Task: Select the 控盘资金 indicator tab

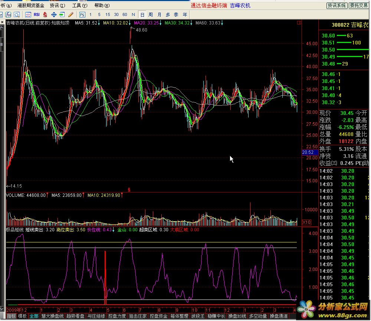Action: pos(159,316)
